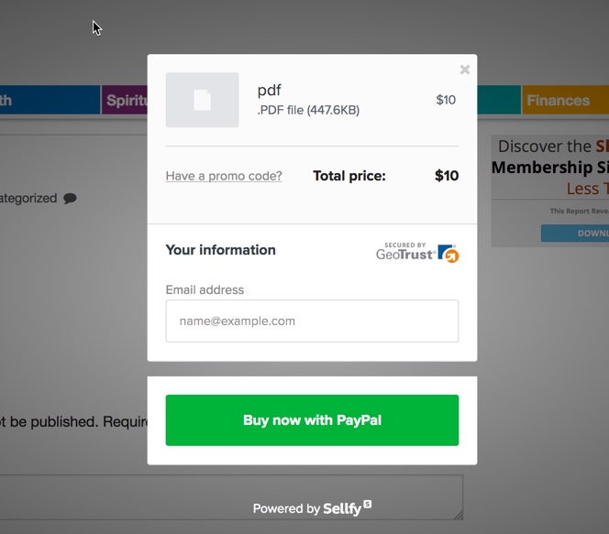Open the Powered by Sellfy link
This screenshot has height=534, width=609.
312,508
